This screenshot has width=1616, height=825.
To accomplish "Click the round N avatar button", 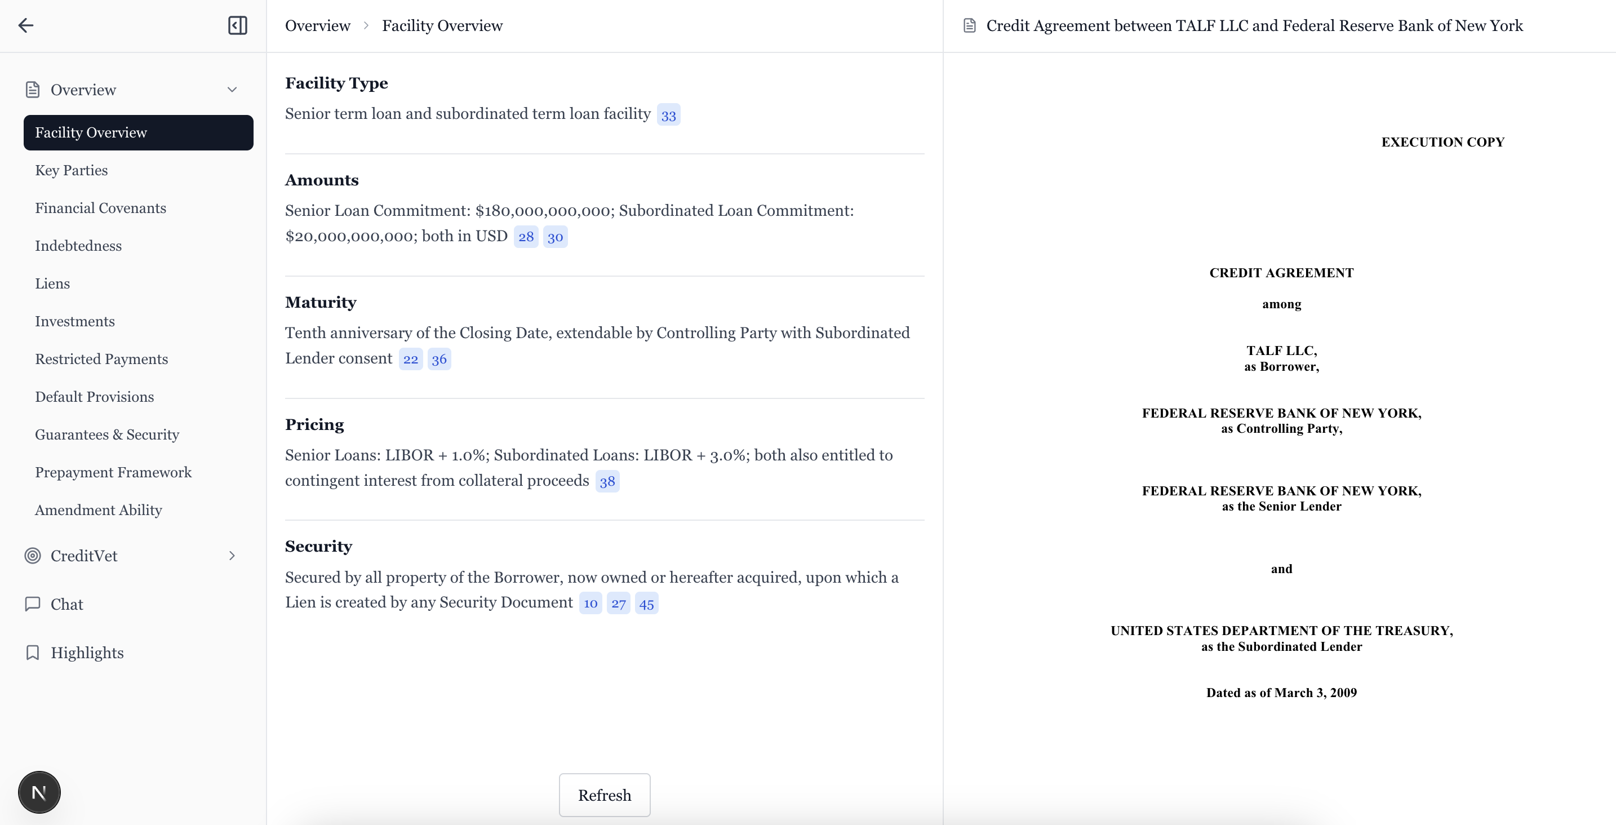I will pyautogui.click(x=39, y=792).
